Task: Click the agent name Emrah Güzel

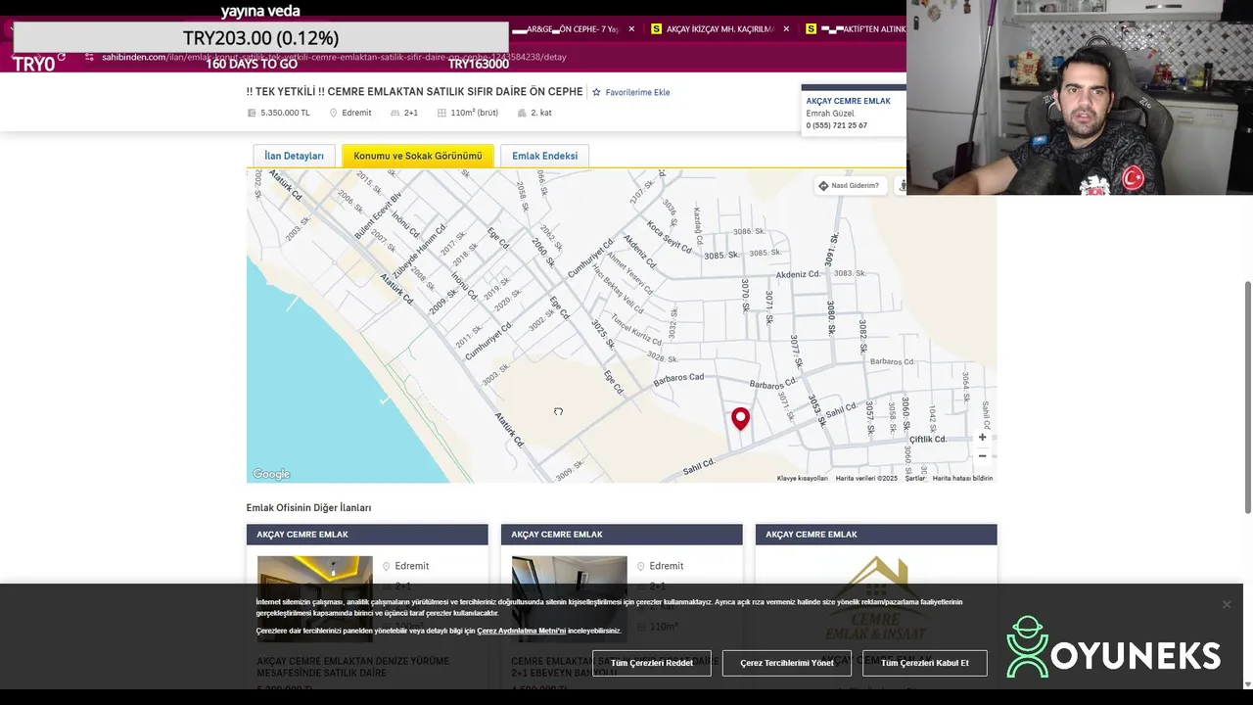Action: 830,114
